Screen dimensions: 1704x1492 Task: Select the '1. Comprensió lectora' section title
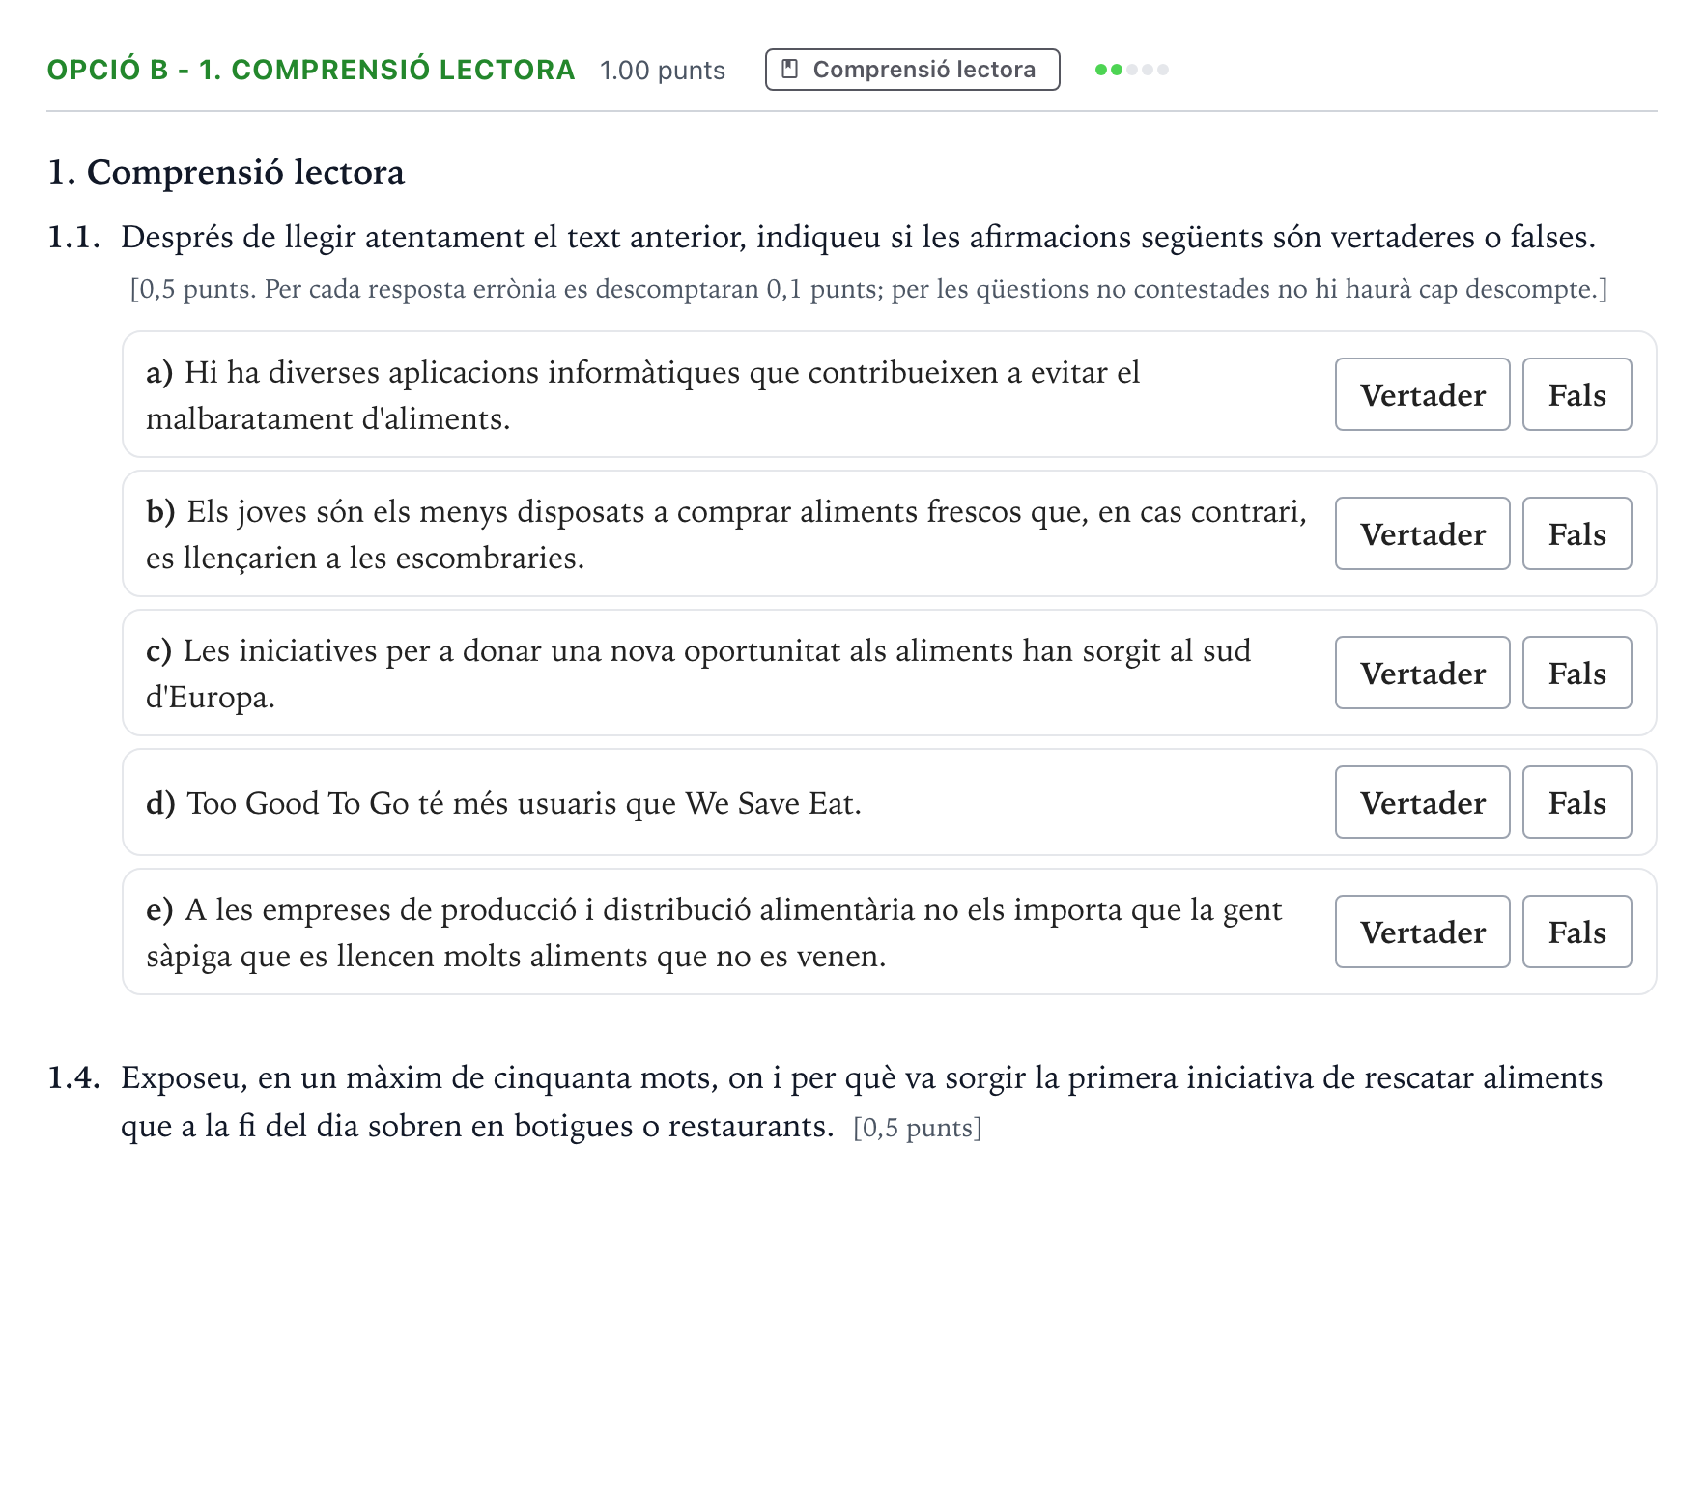[x=226, y=172]
